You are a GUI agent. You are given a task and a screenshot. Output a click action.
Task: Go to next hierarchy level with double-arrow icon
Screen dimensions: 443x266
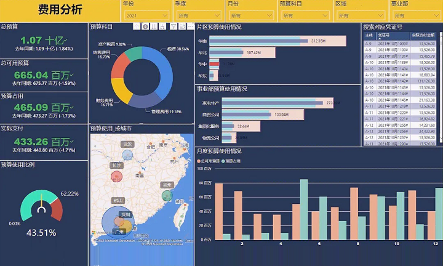(x=154, y=26)
